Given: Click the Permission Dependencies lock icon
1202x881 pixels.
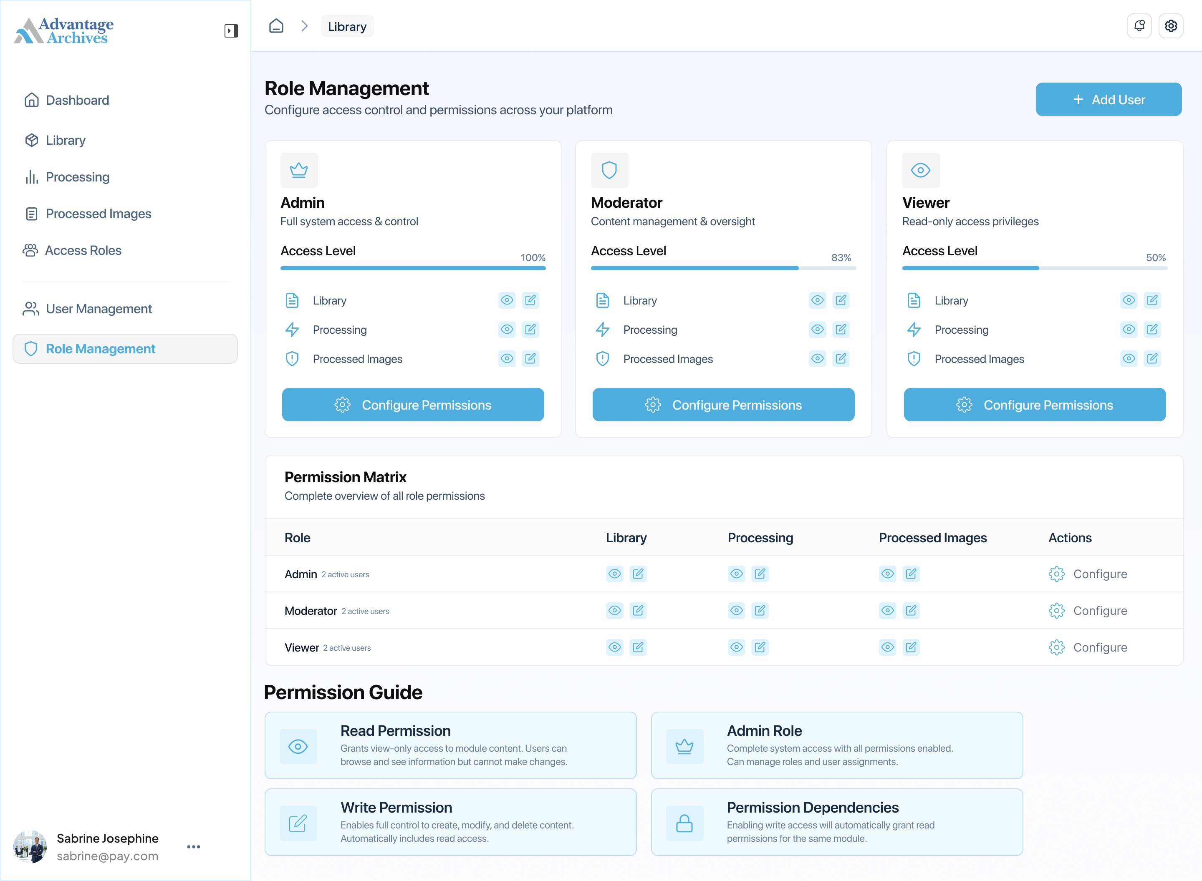Looking at the screenshot, I should point(684,823).
